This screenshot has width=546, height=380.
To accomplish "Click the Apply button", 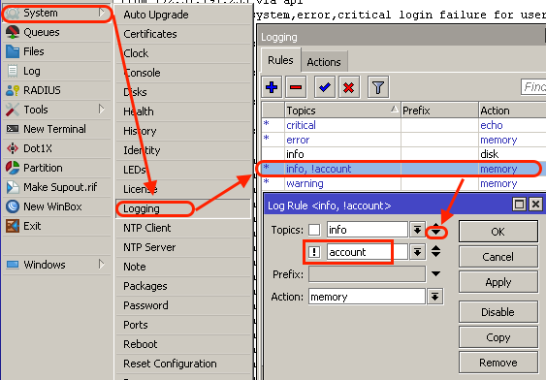I will 498,282.
